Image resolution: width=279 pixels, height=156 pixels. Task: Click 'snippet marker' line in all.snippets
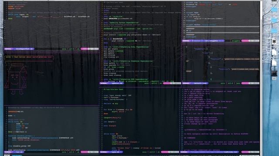coord(201,25)
